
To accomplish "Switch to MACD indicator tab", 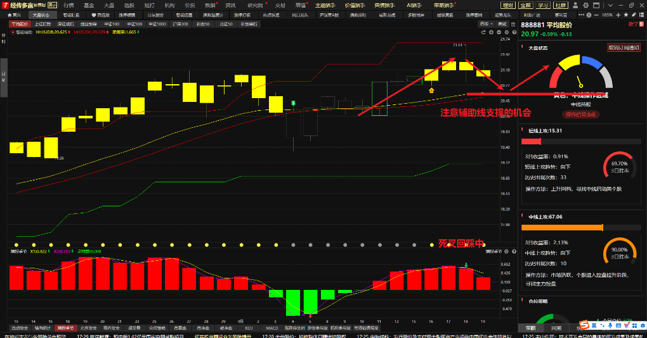I will [x=272, y=328].
